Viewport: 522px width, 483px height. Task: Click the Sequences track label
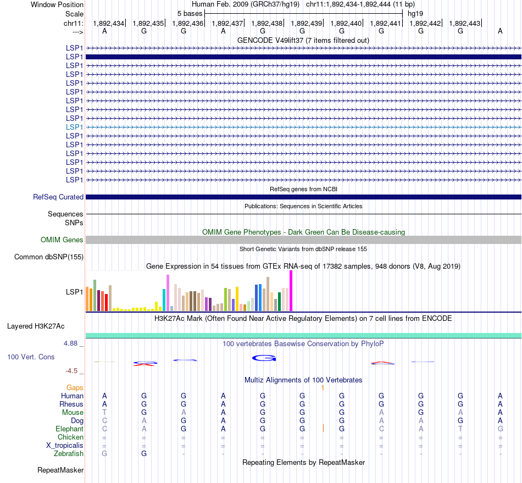click(x=65, y=214)
